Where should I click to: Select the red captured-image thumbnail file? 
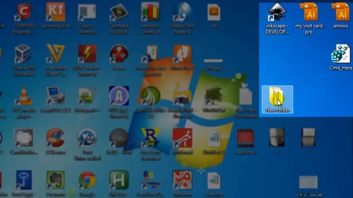tap(245, 141)
